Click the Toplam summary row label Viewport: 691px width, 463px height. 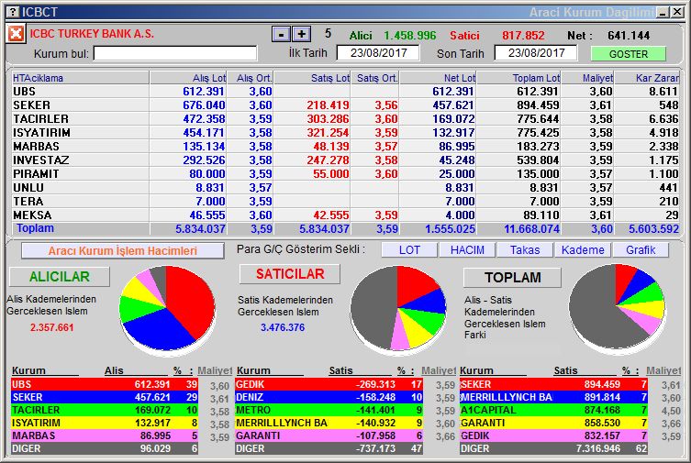coord(35,228)
